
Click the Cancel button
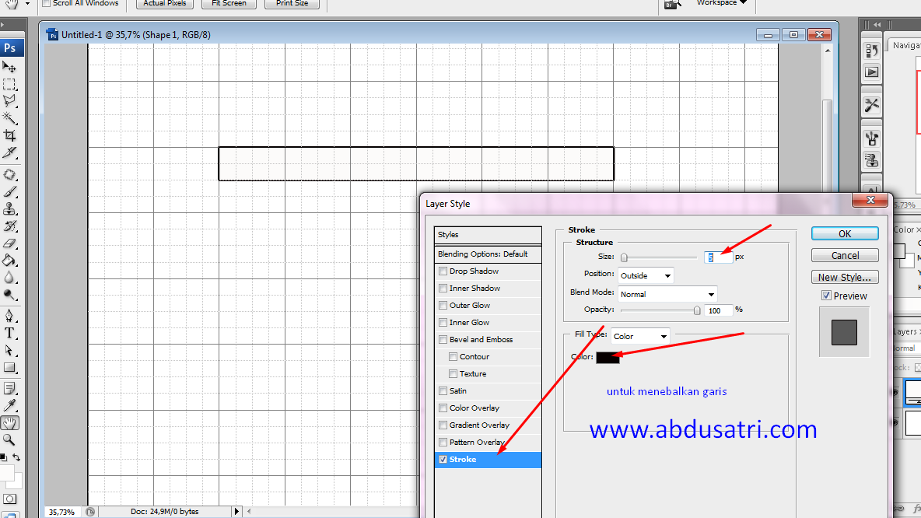pyautogui.click(x=845, y=255)
